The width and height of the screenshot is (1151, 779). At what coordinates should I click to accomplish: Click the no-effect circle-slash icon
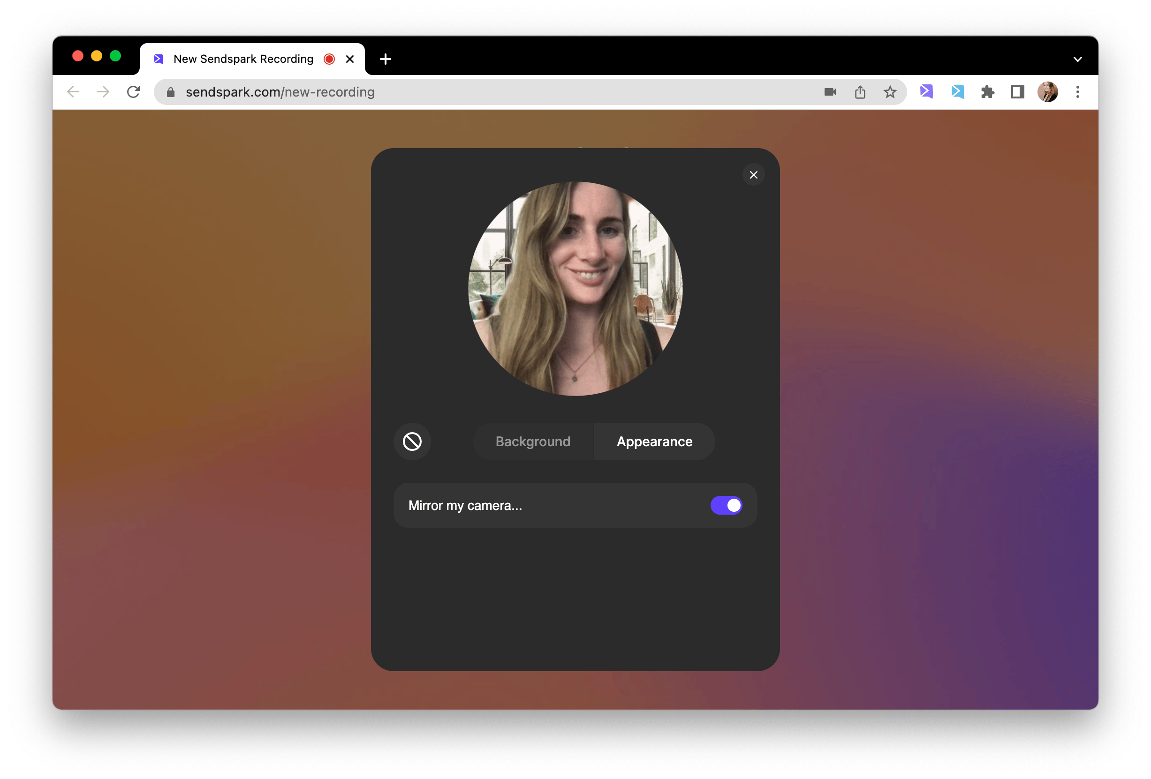pos(412,441)
